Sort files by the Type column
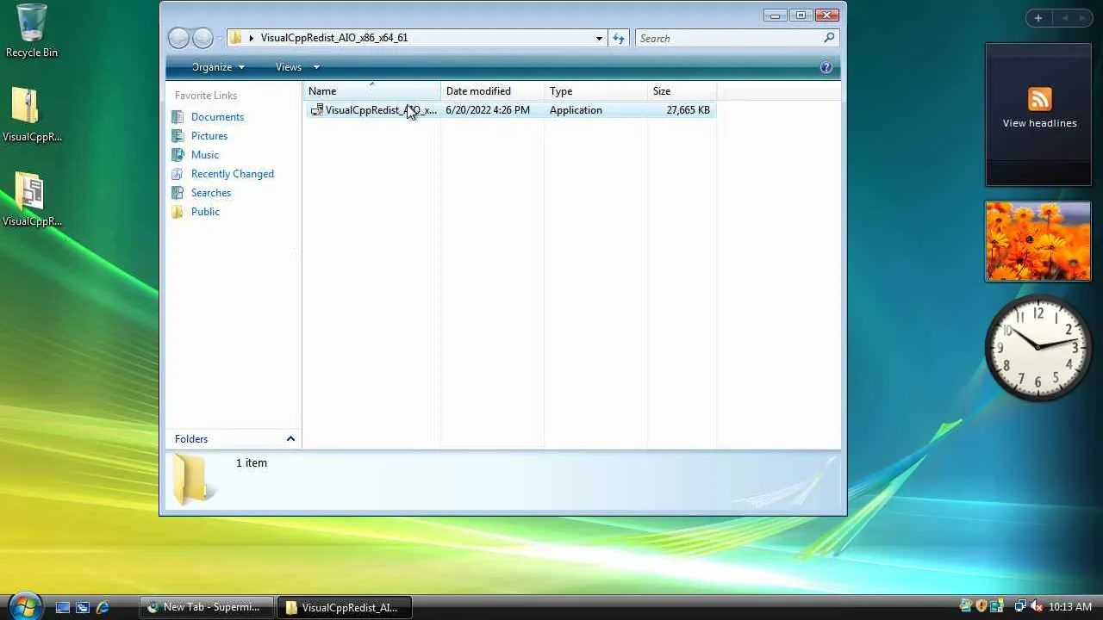The height and width of the screenshot is (620, 1103). [595, 91]
